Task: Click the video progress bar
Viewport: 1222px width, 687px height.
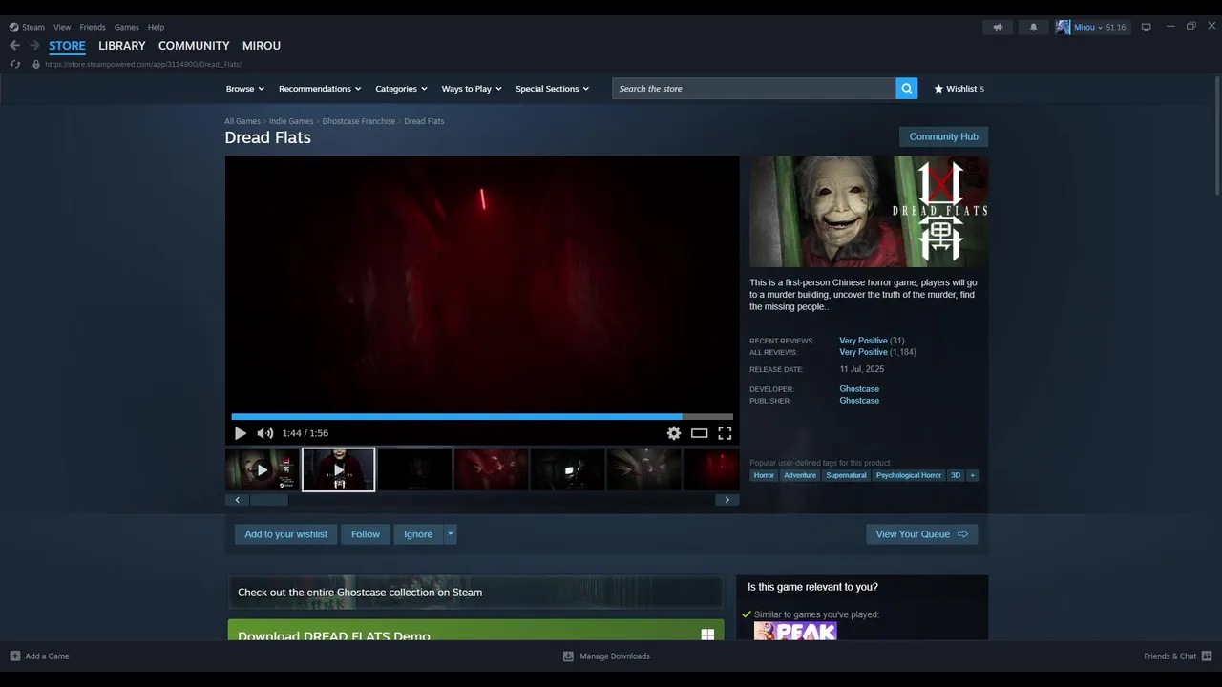Action: click(482, 417)
